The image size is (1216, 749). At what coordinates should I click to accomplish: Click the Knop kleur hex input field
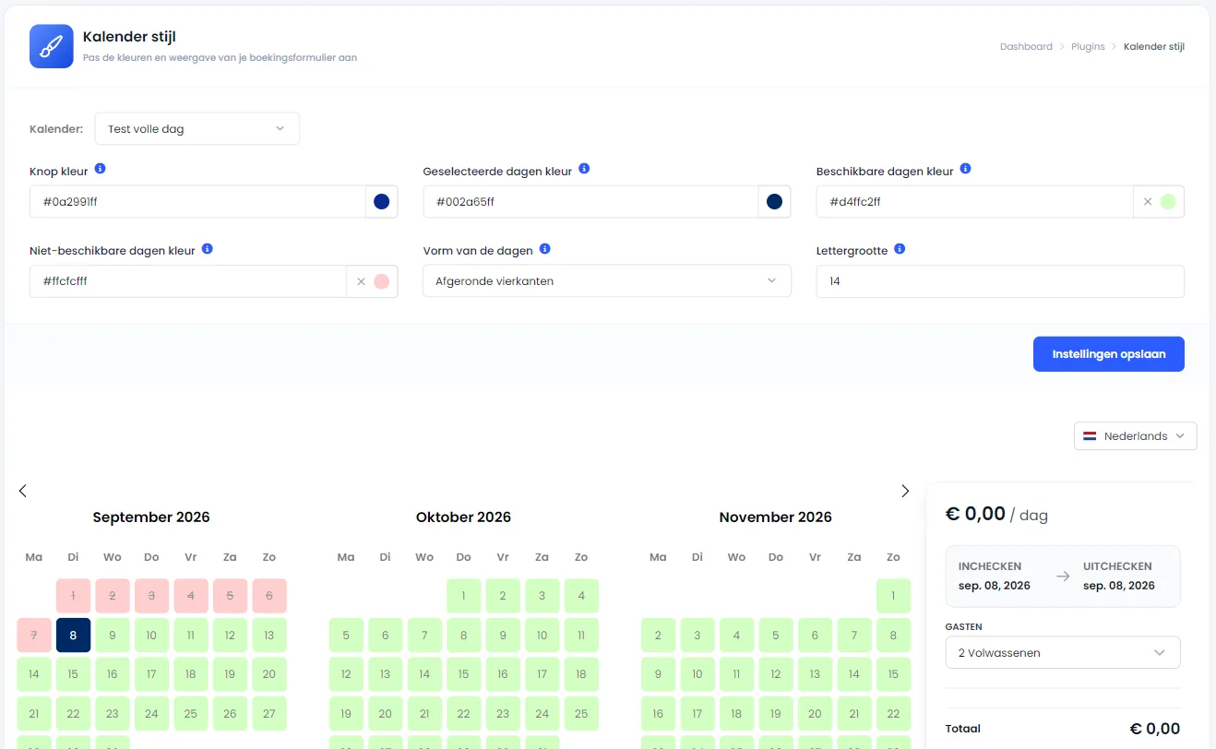click(x=197, y=202)
